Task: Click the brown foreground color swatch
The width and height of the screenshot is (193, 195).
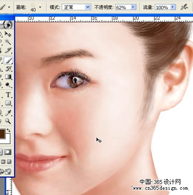Action: point(2,134)
